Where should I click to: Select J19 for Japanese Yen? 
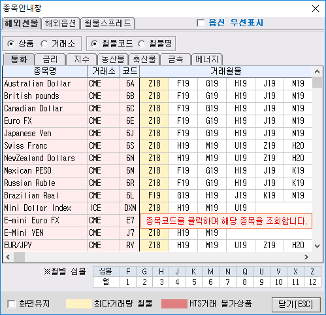tap(269, 134)
